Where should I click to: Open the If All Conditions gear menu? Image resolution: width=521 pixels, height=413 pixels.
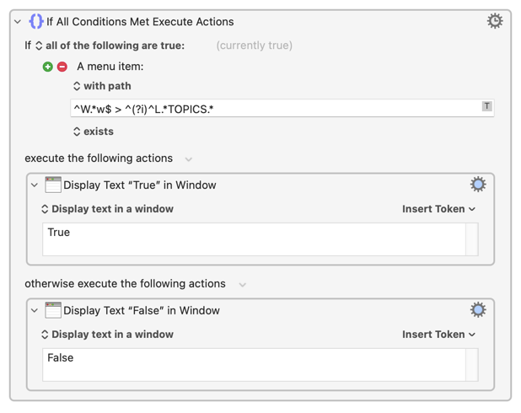[x=495, y=21]
